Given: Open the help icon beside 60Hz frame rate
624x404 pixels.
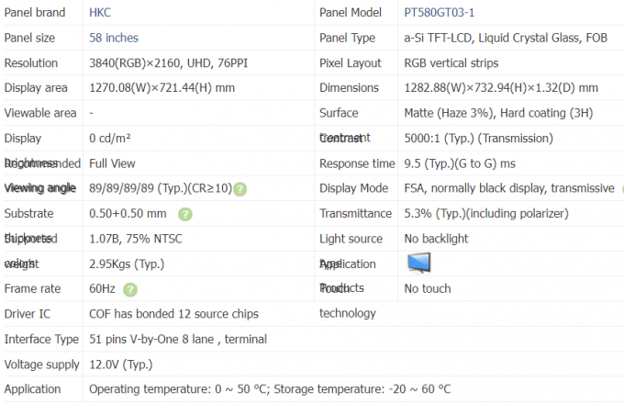Looking at the screenshot, I should pyautogui.click(x=130, y=289).
